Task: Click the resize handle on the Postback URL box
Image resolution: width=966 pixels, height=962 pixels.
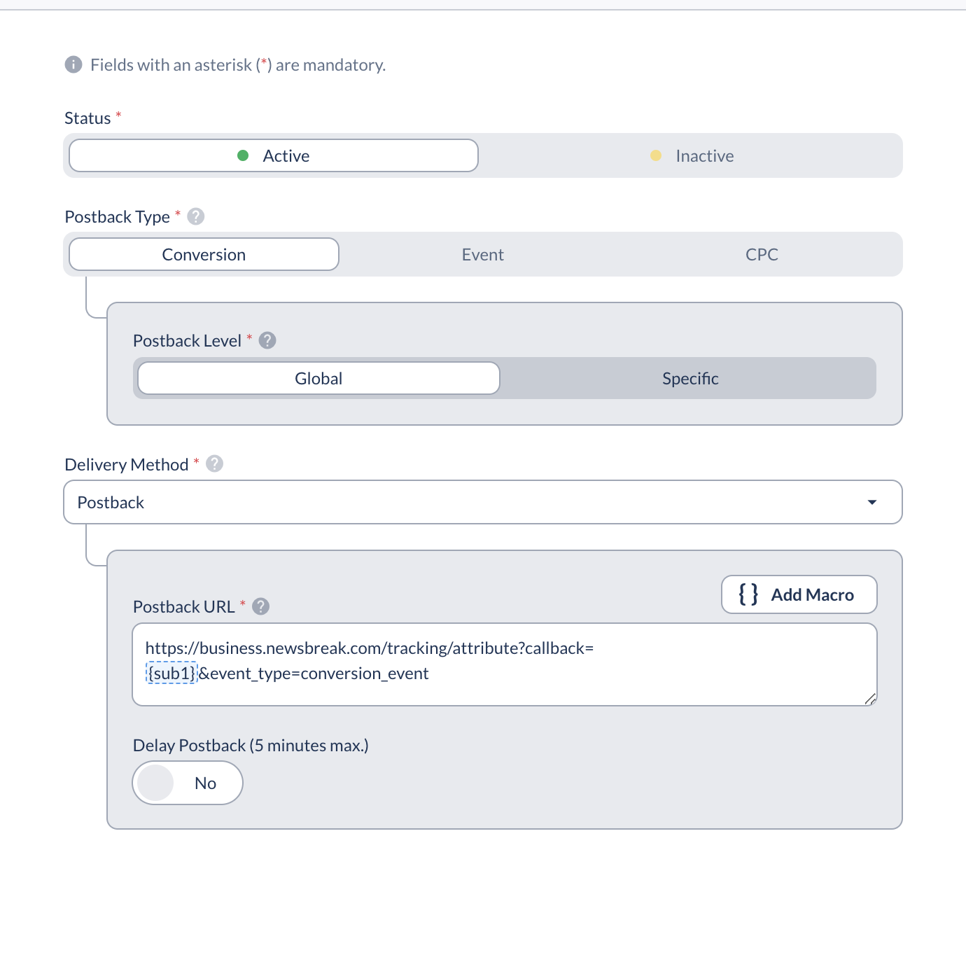Action: coord(870,698)
